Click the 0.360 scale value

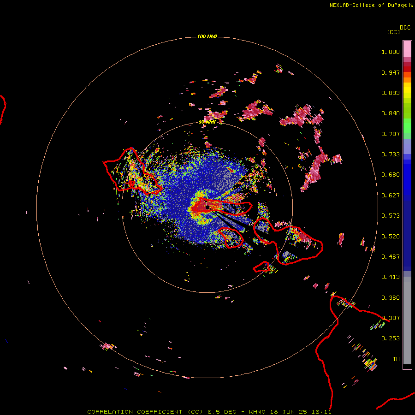click(x=391, y=298)
